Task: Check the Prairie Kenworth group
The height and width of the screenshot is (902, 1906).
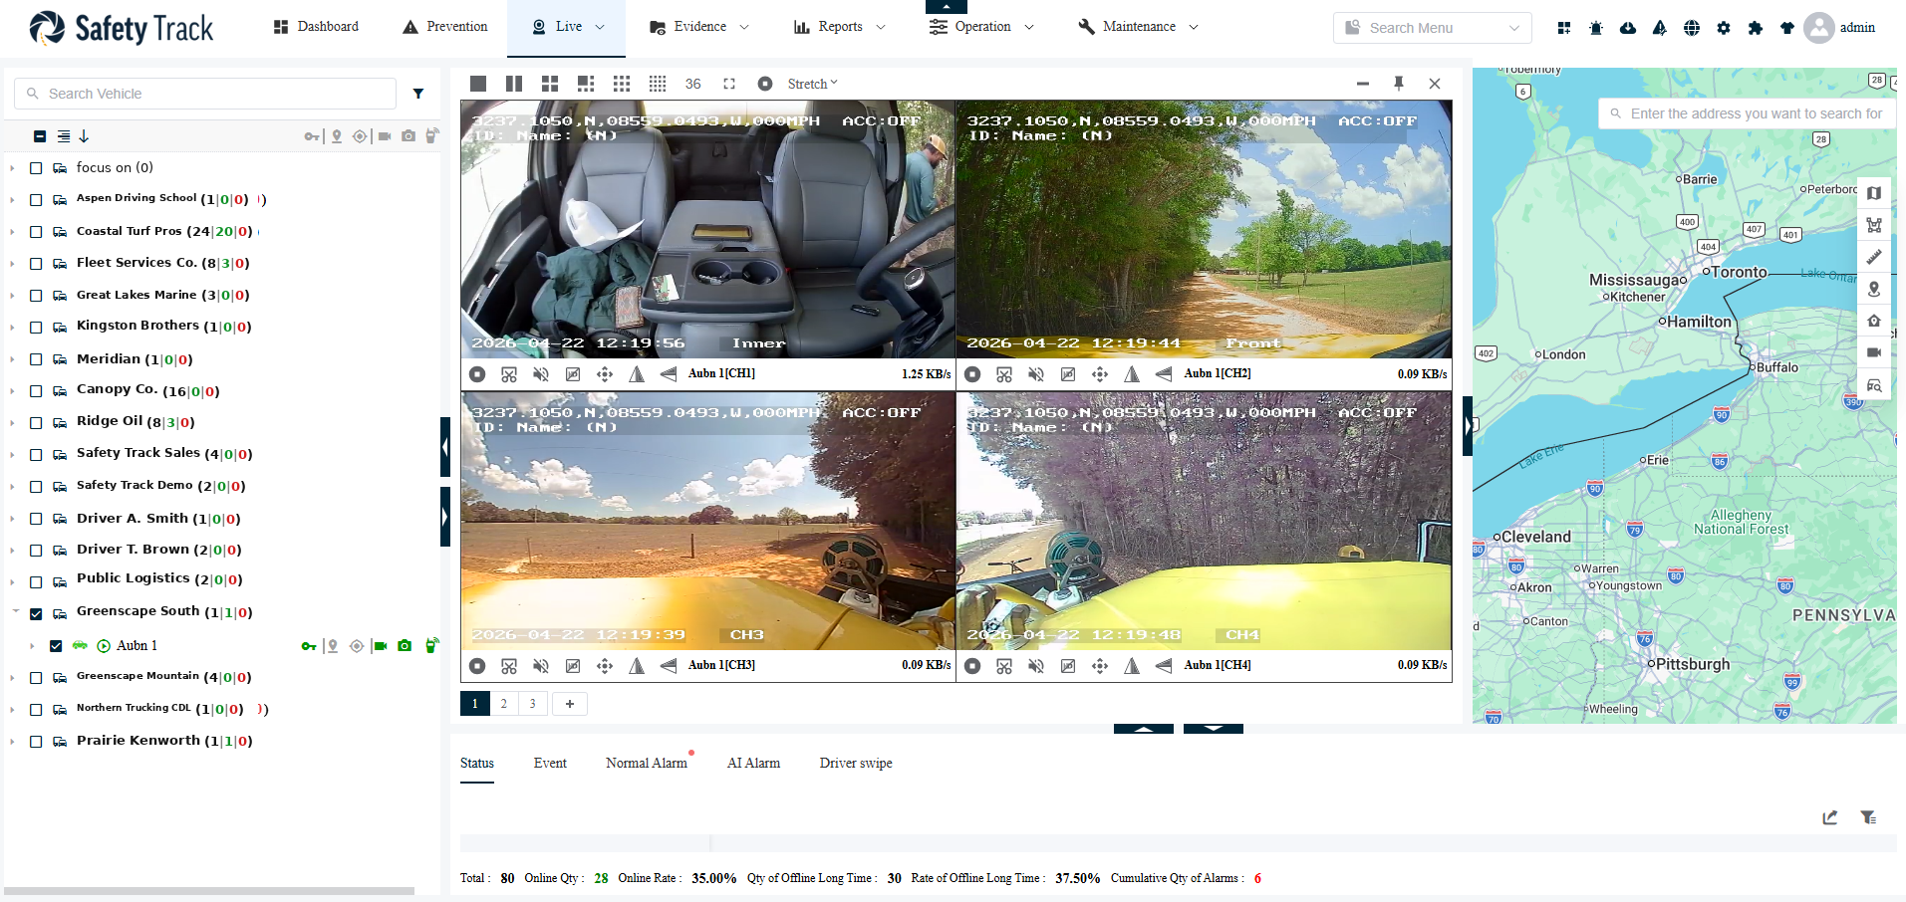Action: (36, 742)
